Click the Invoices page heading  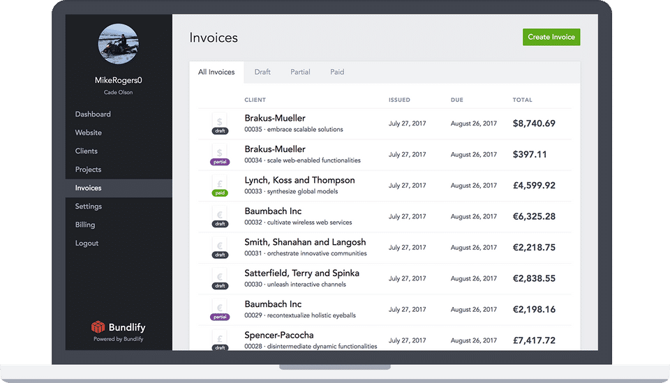pos(214,38)
